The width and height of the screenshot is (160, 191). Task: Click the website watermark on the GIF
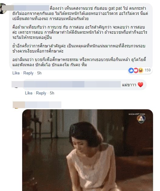[137, 114]
